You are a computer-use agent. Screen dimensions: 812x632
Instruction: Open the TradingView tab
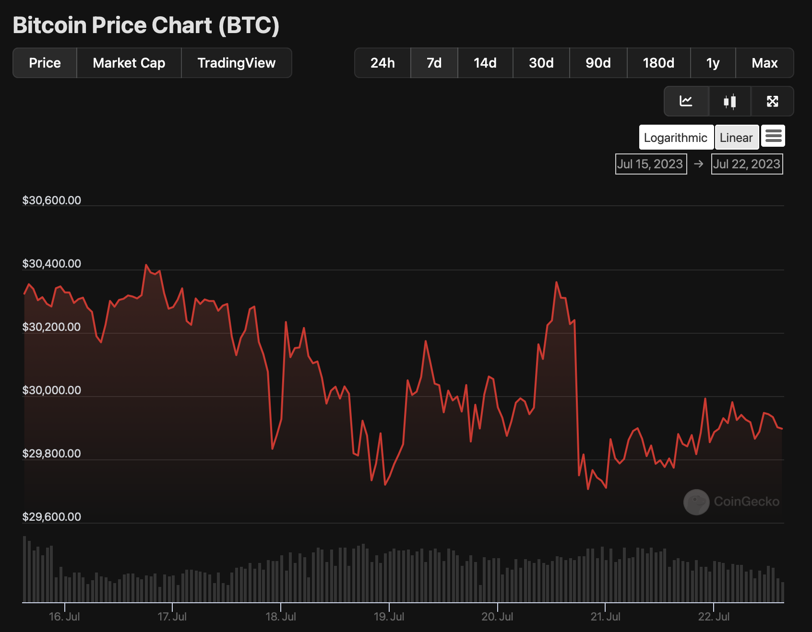tap(237, 63)
